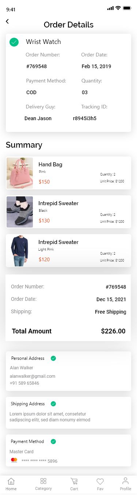Click the alanwalker@gmail.com email address
137x495 pixels.
pyautogui.click(x=33, y=376)
